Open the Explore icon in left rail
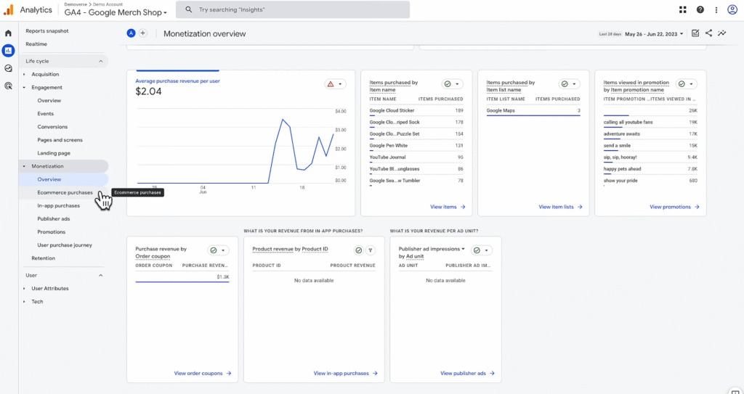 click(8, 68)
